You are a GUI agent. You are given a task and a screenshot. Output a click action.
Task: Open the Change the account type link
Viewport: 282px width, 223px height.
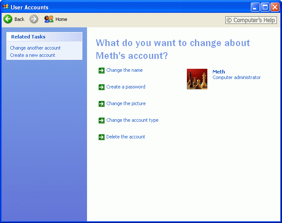132,120
